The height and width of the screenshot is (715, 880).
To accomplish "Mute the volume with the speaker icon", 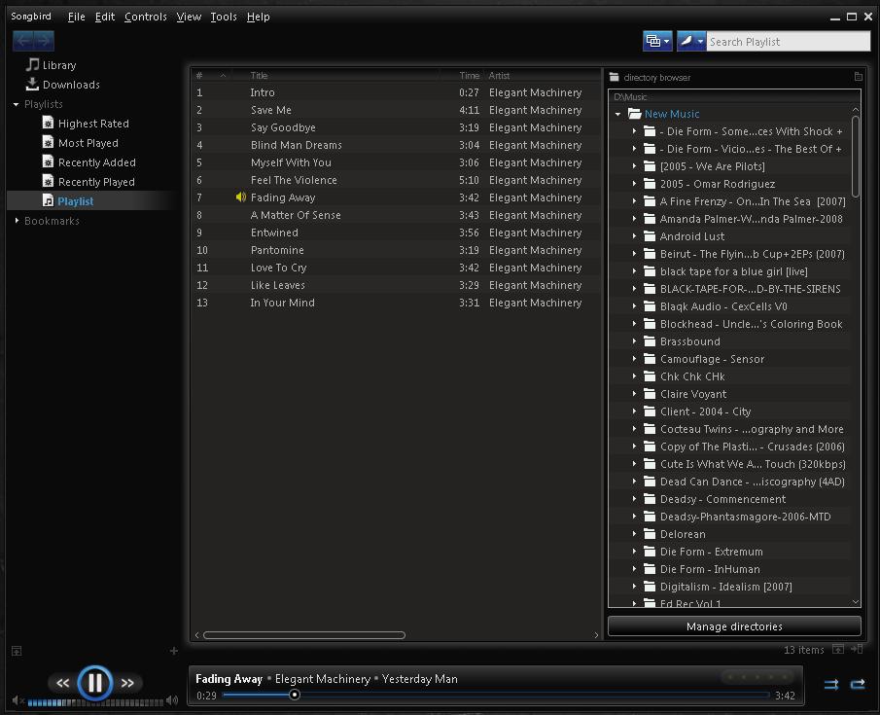I will pos(18,700).
